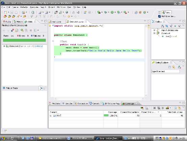Click the Save icon in the toolbar
The image size is (187, 141).
(12, 12)
